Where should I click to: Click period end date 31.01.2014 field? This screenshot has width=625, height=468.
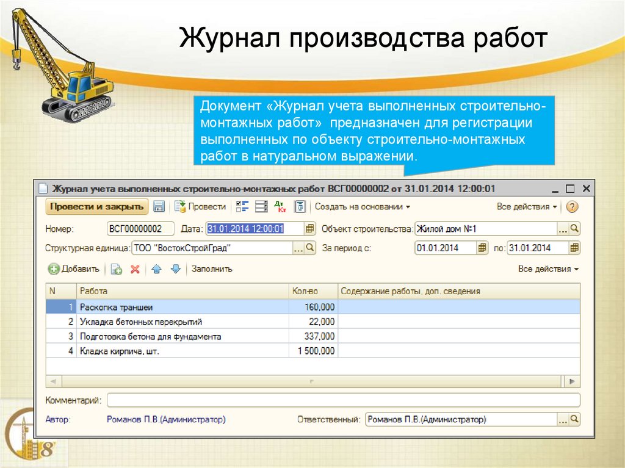click(x=538, y=248)
